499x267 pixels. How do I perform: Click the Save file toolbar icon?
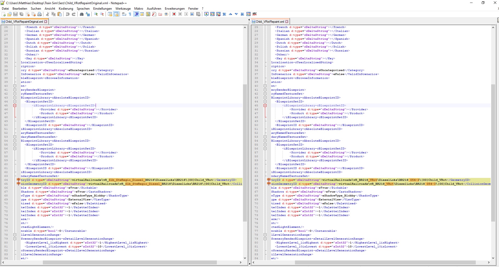coord(15,14)
